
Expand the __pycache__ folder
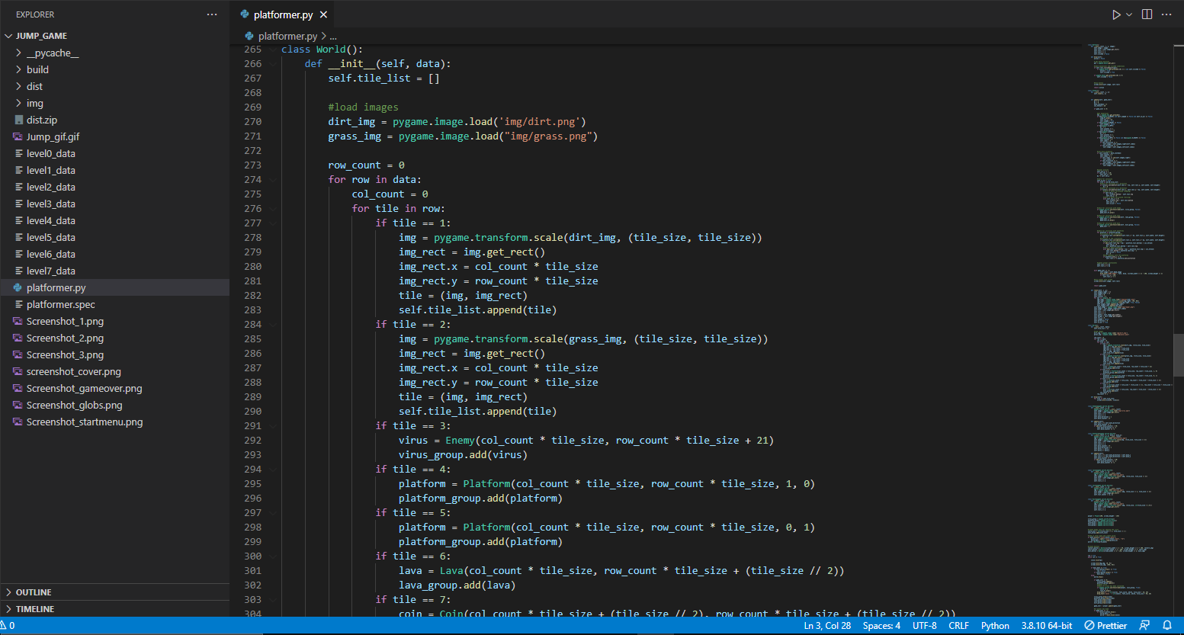pyautogui.click(x=53, y=53)
